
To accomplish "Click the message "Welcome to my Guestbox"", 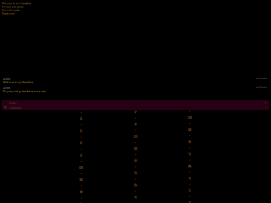I will coord(18,82).
